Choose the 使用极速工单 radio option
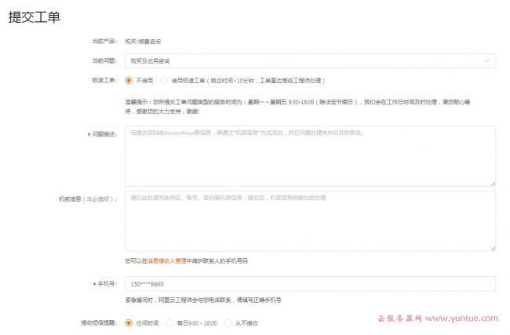Viewport: 510px width, 335px height. pos(163,80)
